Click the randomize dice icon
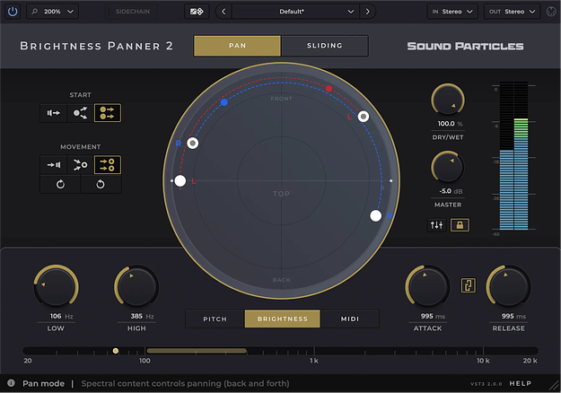 tap(197, 12)
